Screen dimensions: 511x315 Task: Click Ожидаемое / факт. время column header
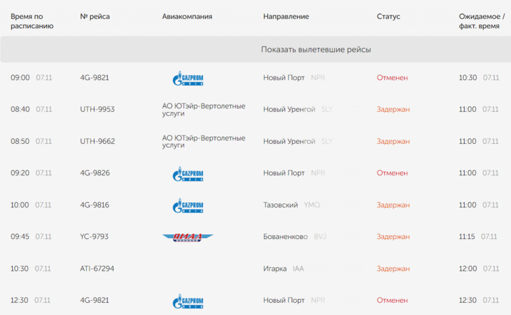pyautogui.click(x=481, y=21)
